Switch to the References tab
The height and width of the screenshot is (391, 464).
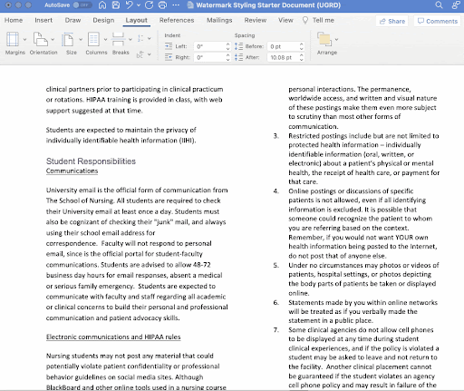point(177,20)
